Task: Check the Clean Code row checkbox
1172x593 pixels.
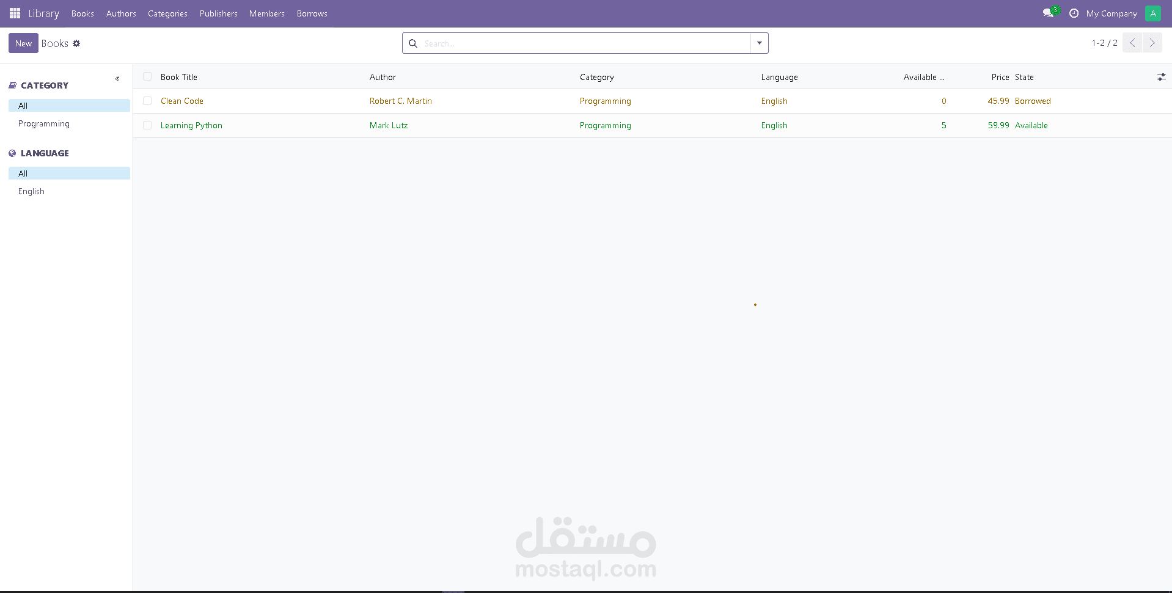Action: 147,100
